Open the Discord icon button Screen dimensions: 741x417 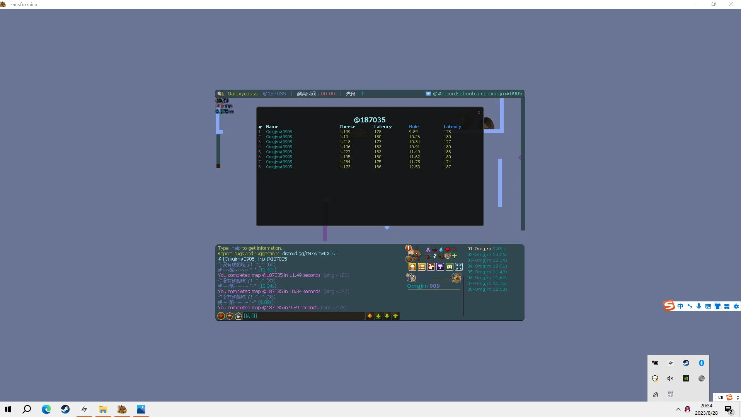coord(449,267)
